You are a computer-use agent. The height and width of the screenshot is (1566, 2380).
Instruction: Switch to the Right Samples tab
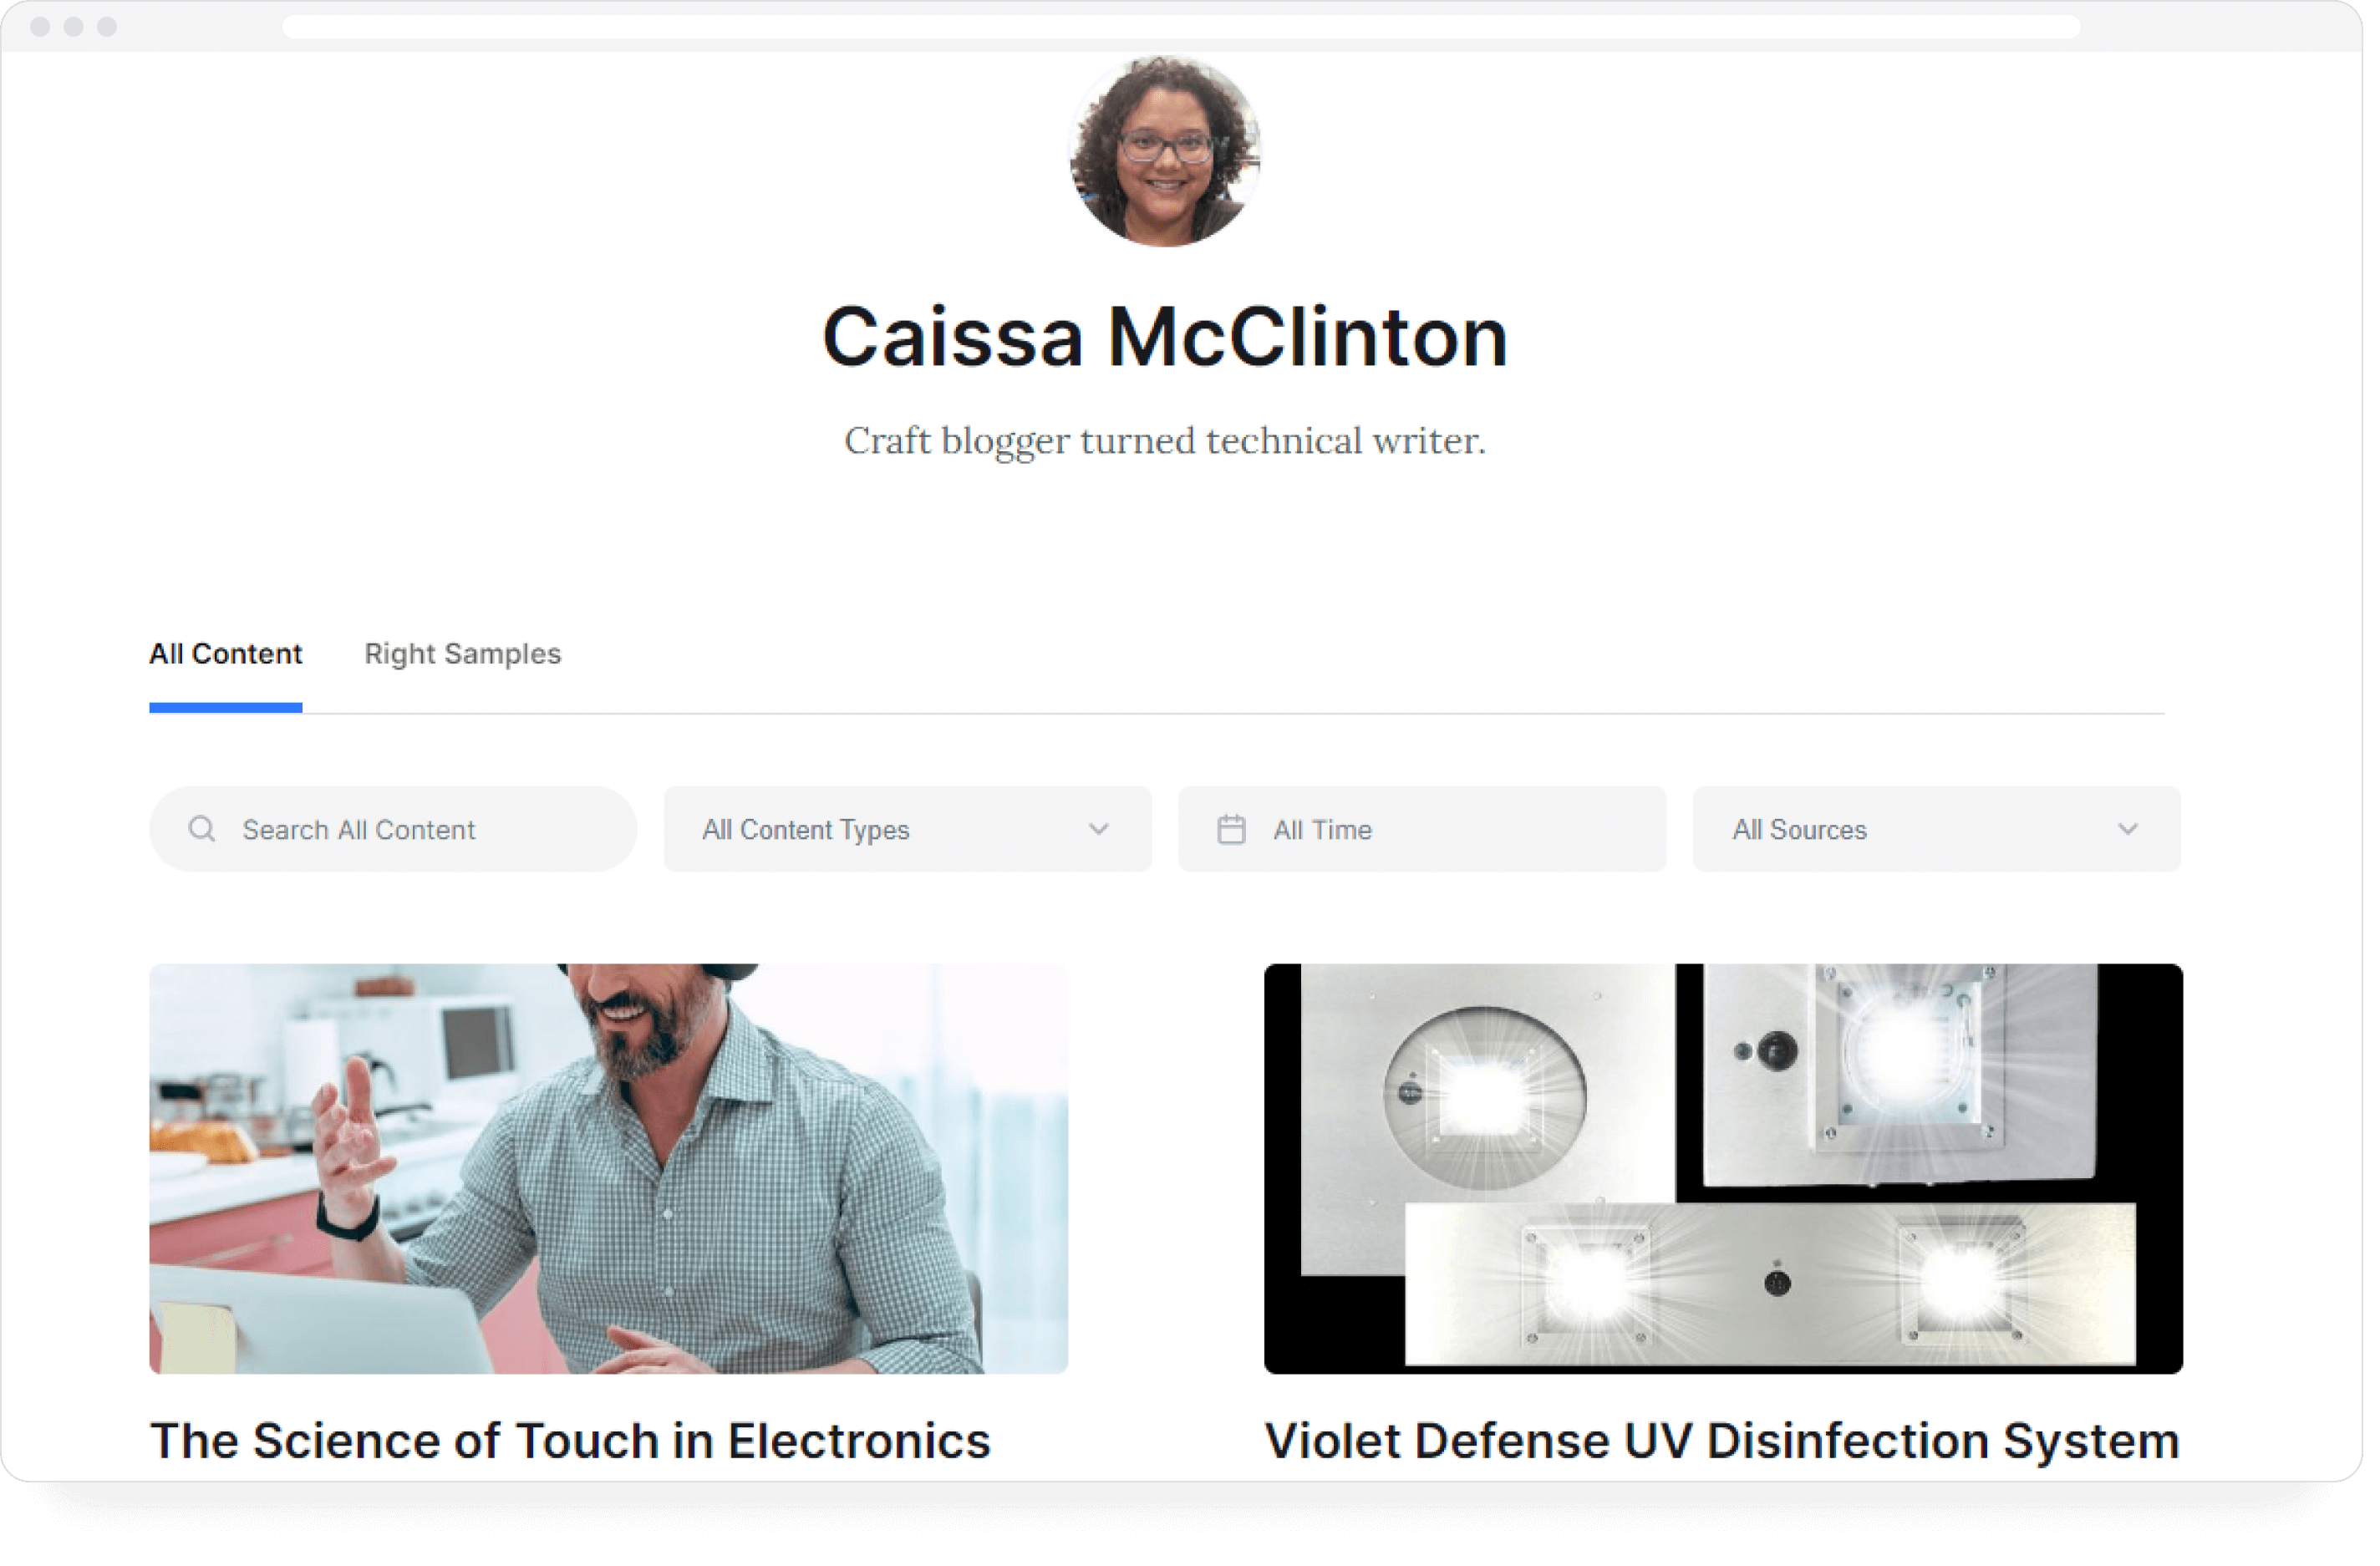[461, 653]
